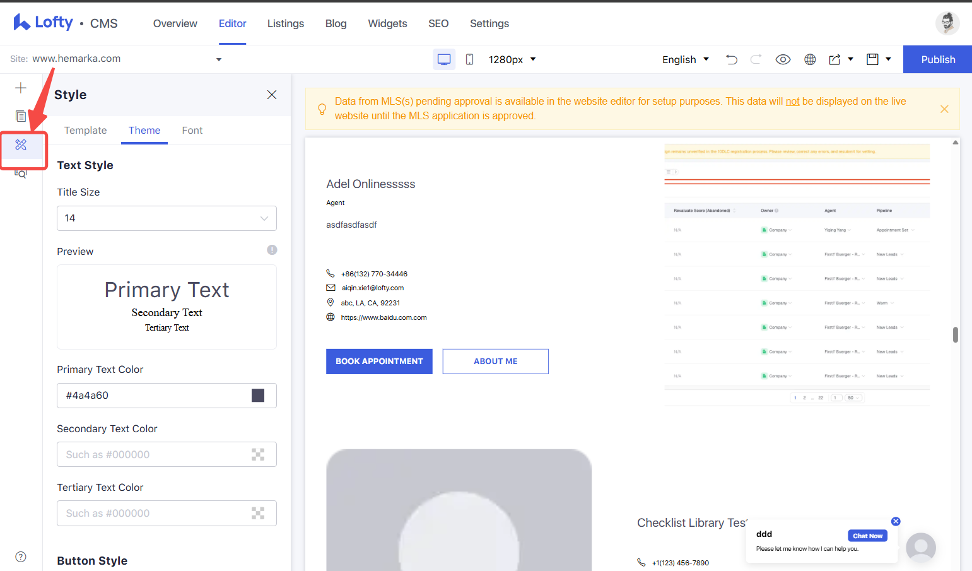
Task: Click the lightbulb icon in warning banner
Action: coord(322,109)
